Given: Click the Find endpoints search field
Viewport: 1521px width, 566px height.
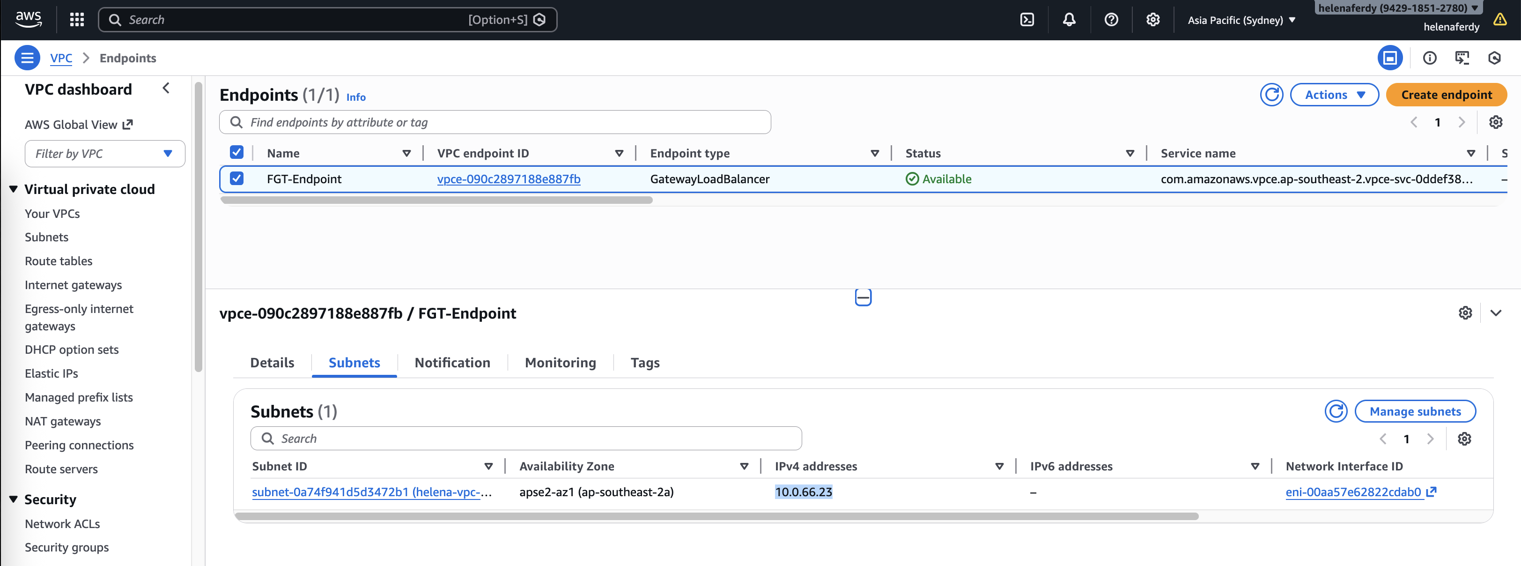Looking at the screenshot, I should pos(495,122).
